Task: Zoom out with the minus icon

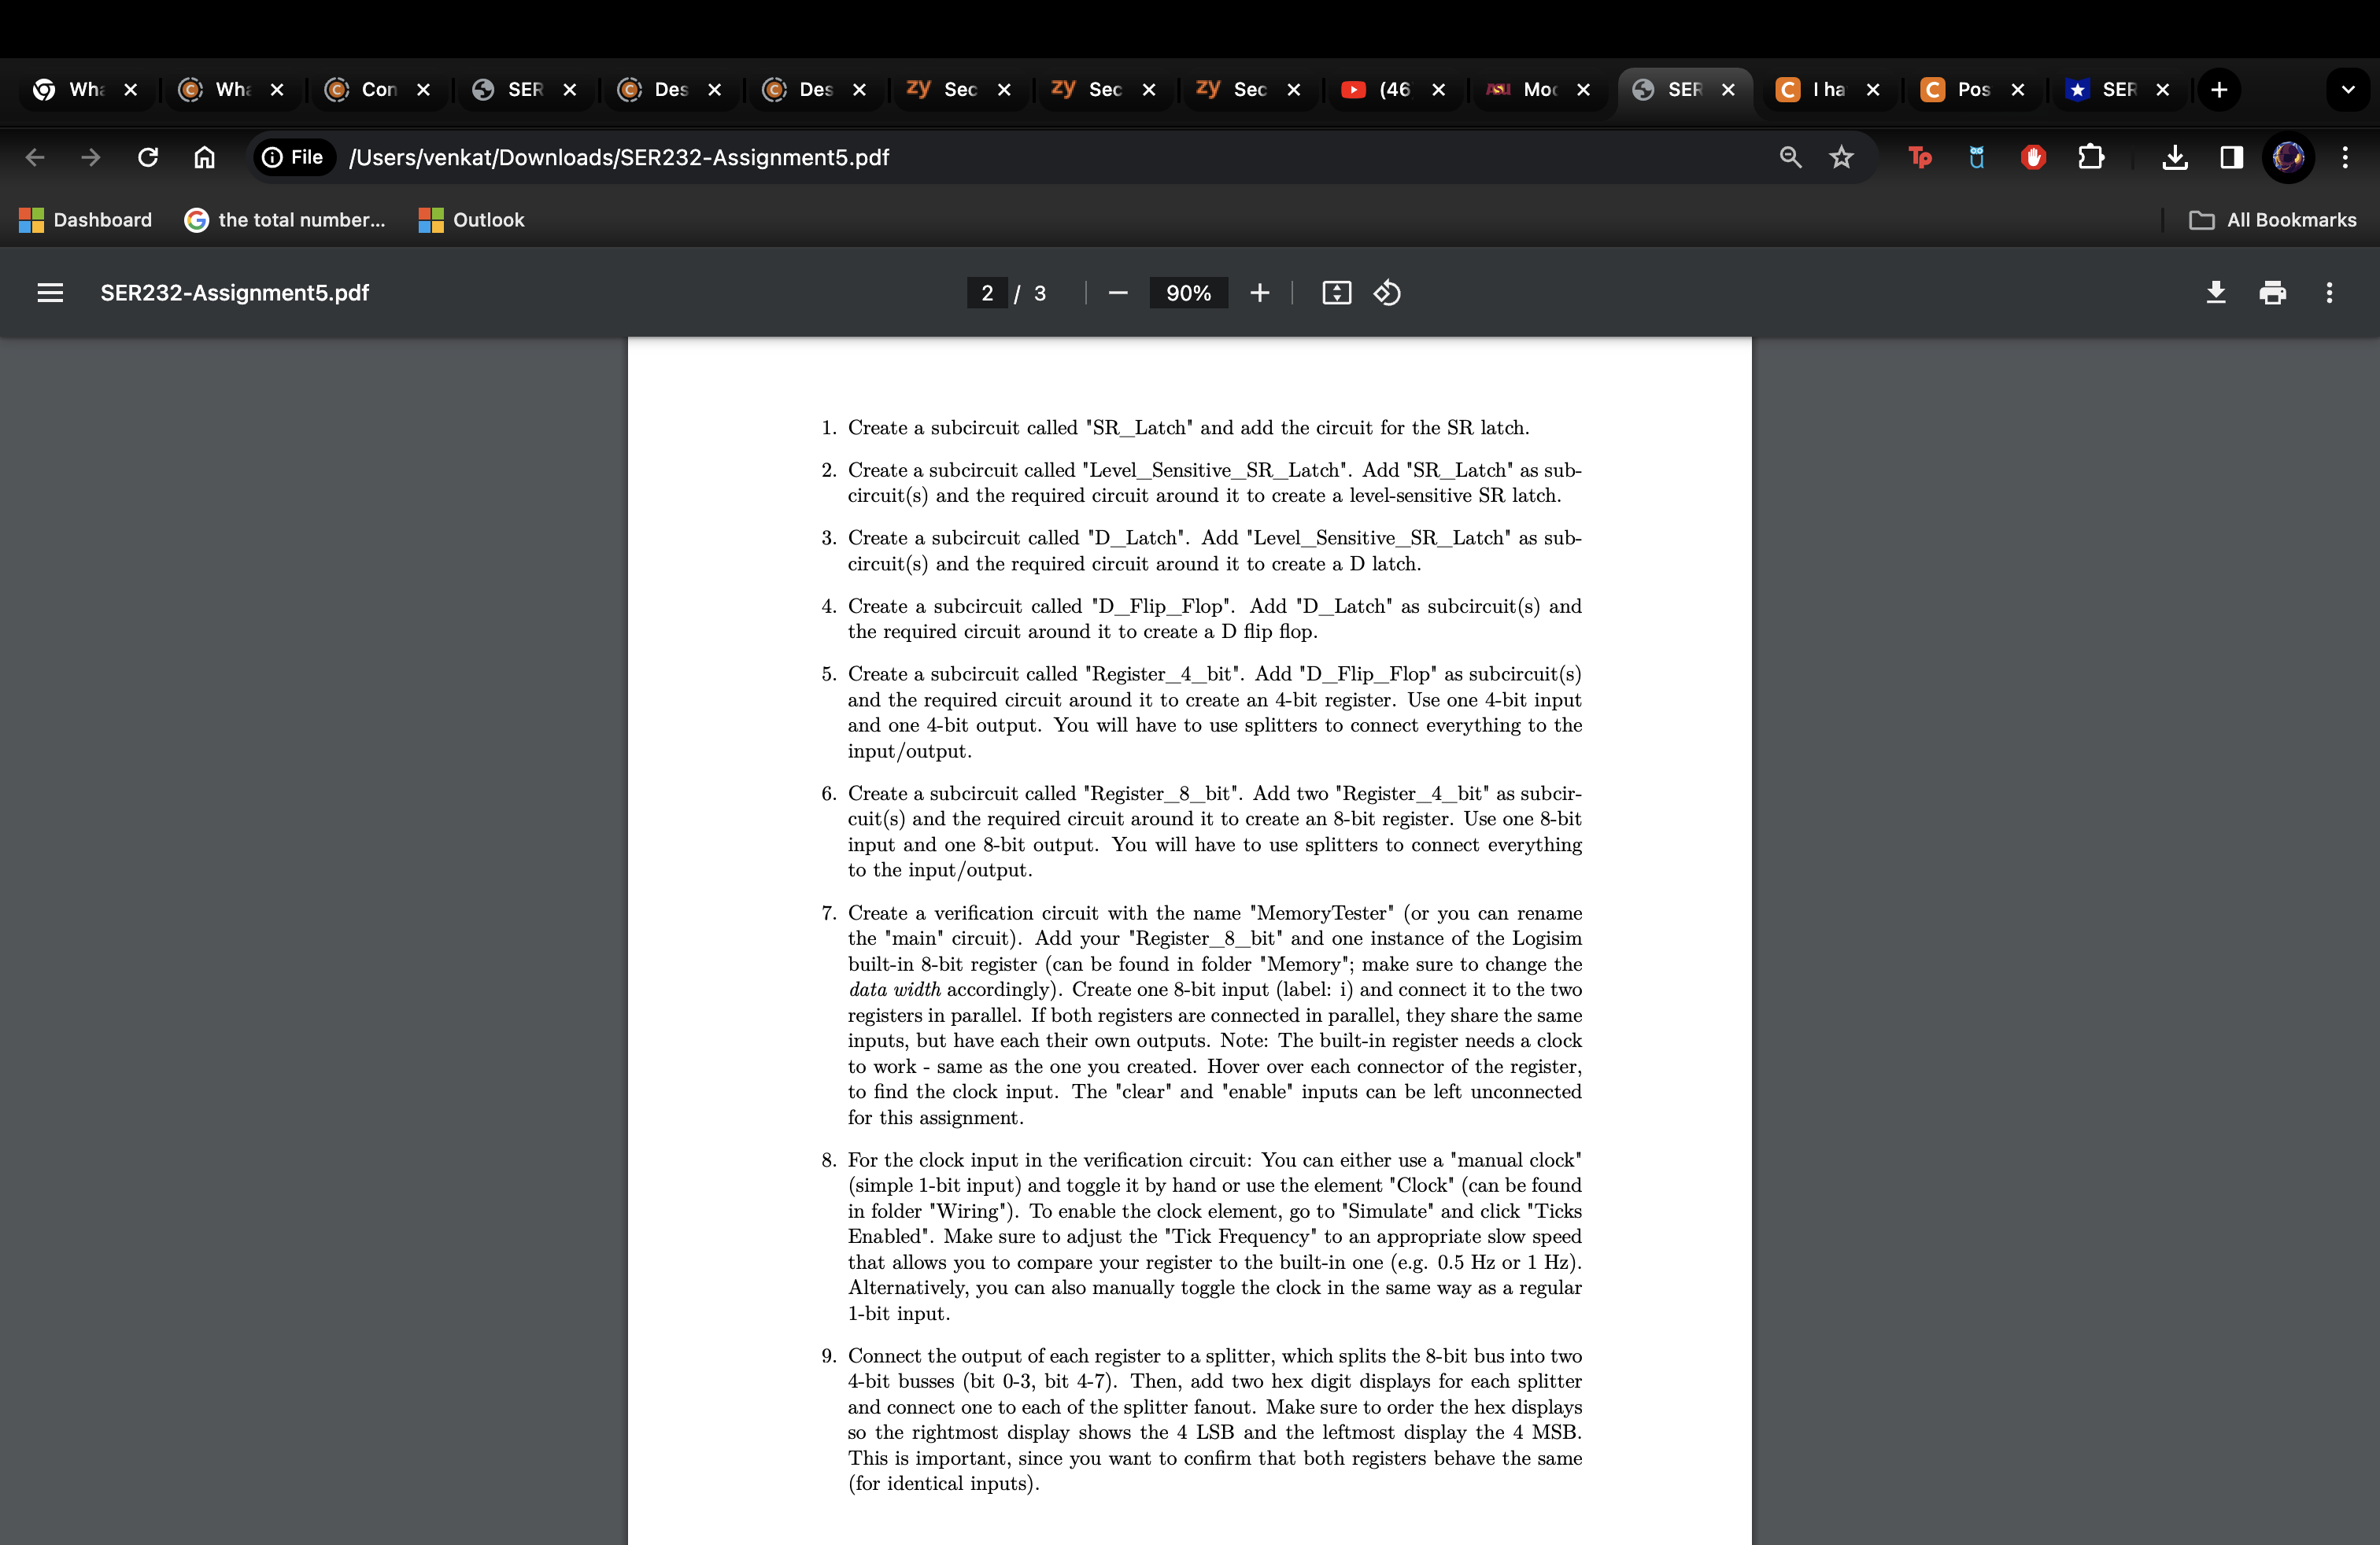Action: point(1118,293)
